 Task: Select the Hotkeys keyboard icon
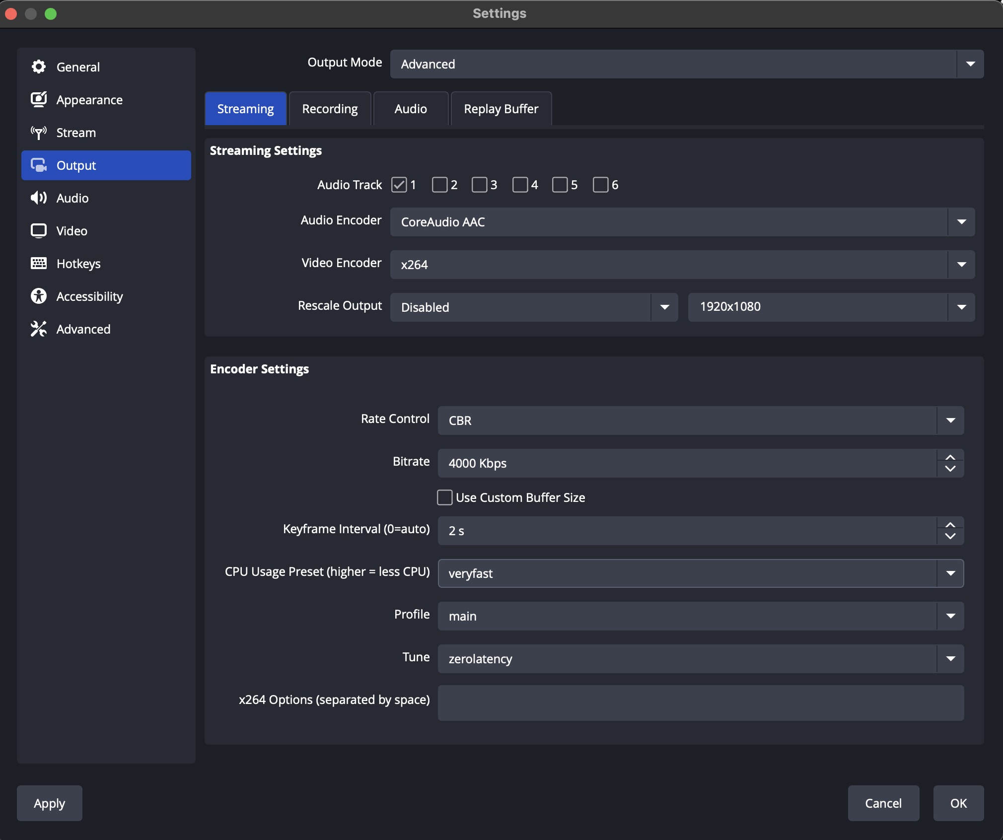pyautogui.click(x=39, y=264)
